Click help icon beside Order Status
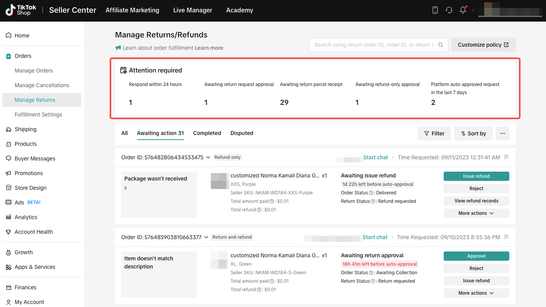This screenshot has height=307, width=546. click(x=371, y=193)
